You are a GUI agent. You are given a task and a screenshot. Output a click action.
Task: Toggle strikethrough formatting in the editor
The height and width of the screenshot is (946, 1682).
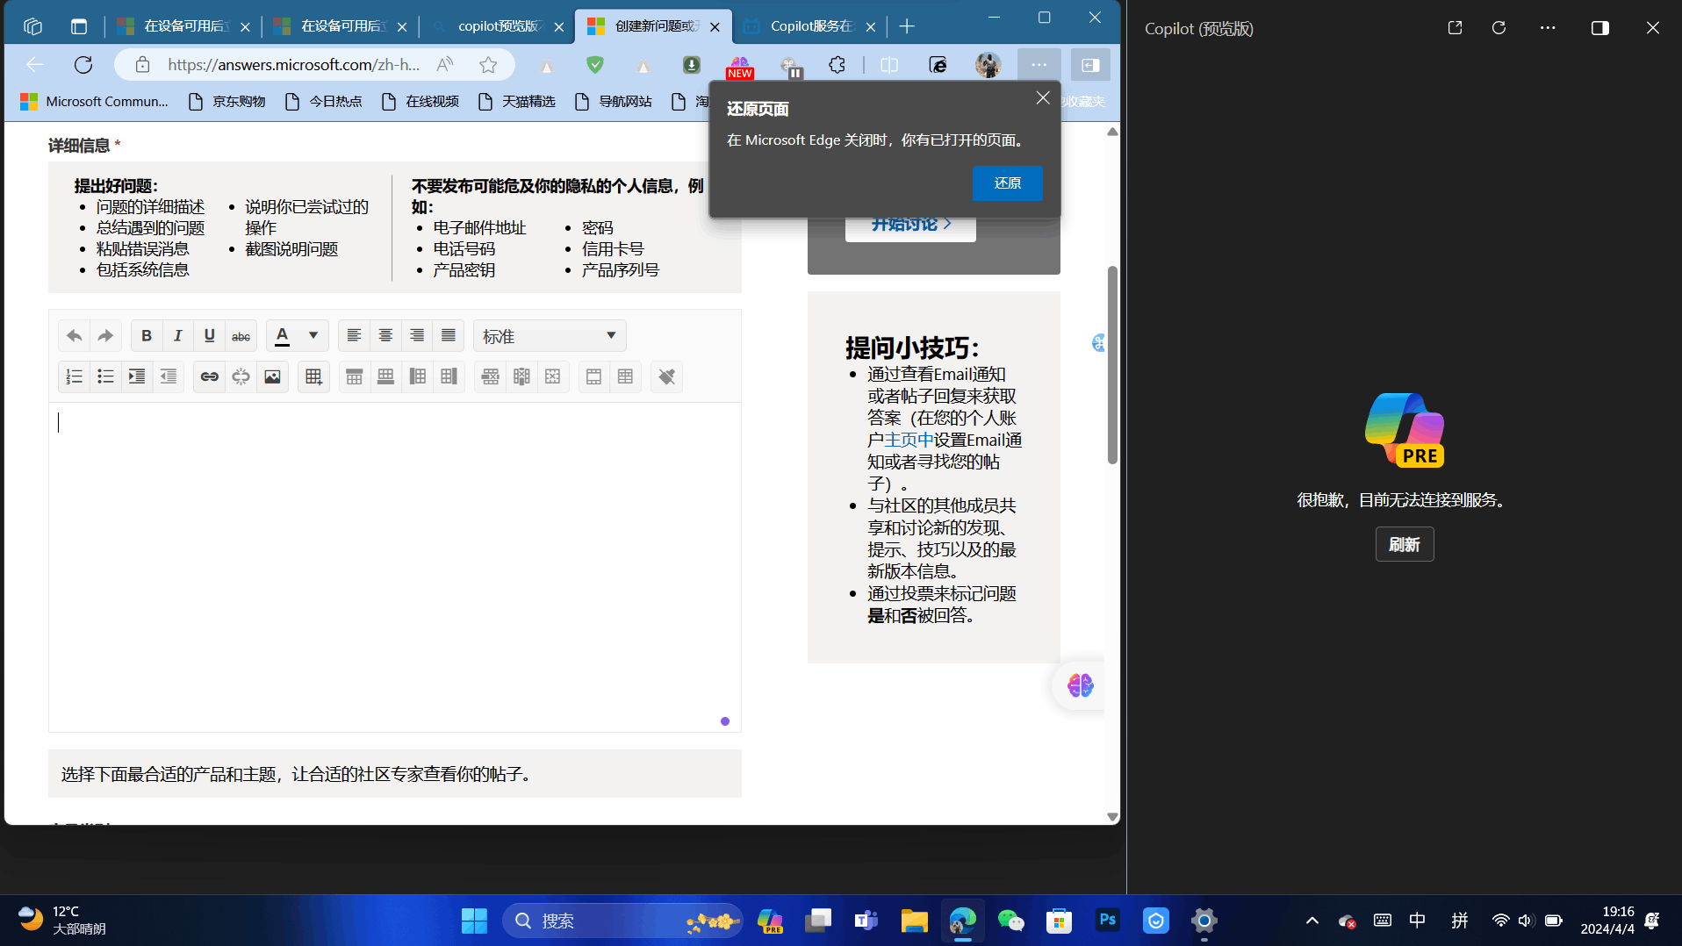[241, 336]
